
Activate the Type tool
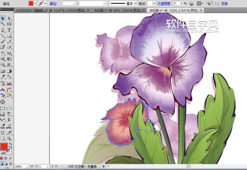click(x=9, y=30)
